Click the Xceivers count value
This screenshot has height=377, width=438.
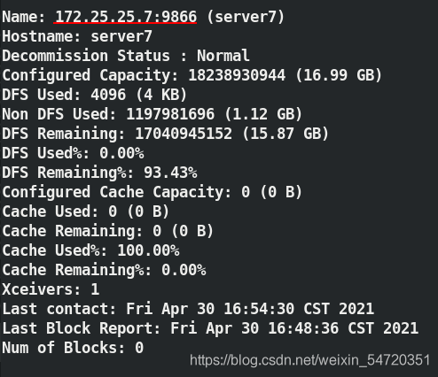(x=95, y=289)
